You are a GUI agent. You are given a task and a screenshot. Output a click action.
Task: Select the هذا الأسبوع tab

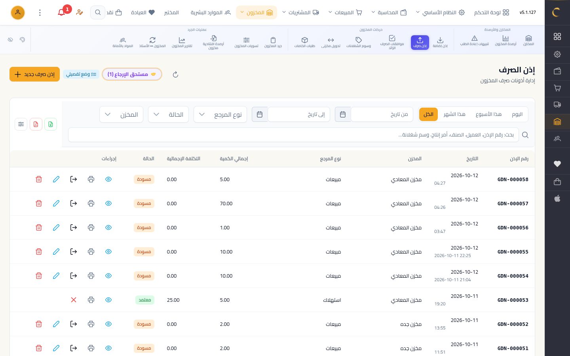pyautogui.click(x=488, y=114)
